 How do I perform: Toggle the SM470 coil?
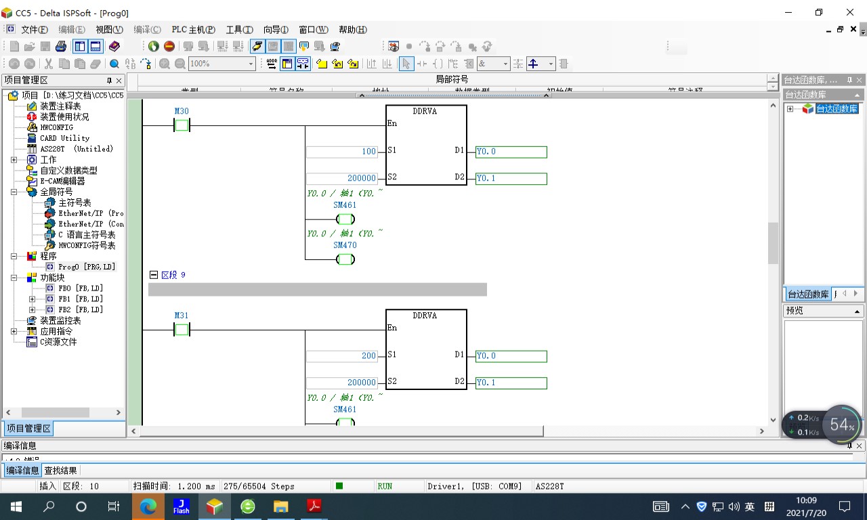[345, 259]
